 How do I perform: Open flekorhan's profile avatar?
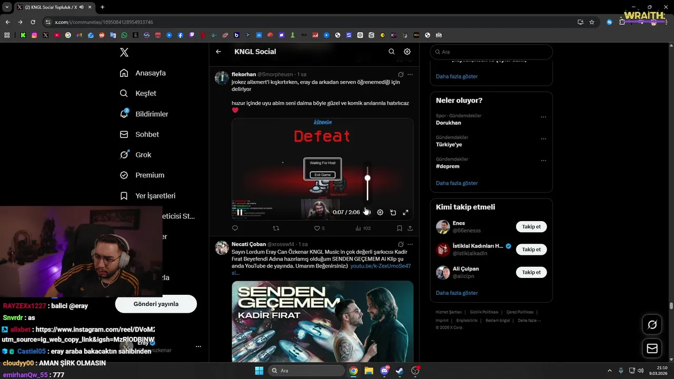tap(222, 78)
